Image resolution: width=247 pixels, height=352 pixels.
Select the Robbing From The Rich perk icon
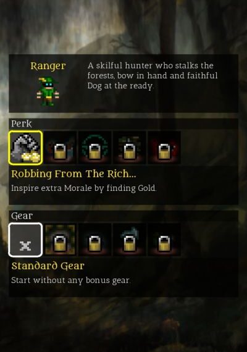[x=25, y=148]
